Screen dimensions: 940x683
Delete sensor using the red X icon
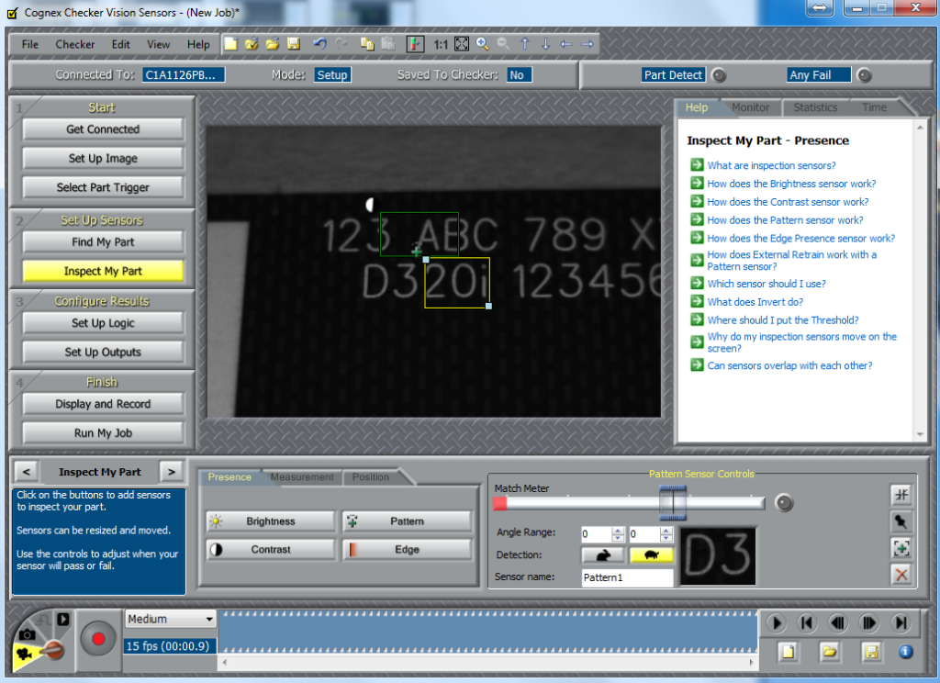pos(901,575)
